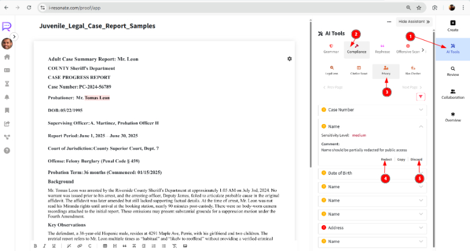
Task: Click the Home icon in left sidebar
Action: (x=7, y=57)
